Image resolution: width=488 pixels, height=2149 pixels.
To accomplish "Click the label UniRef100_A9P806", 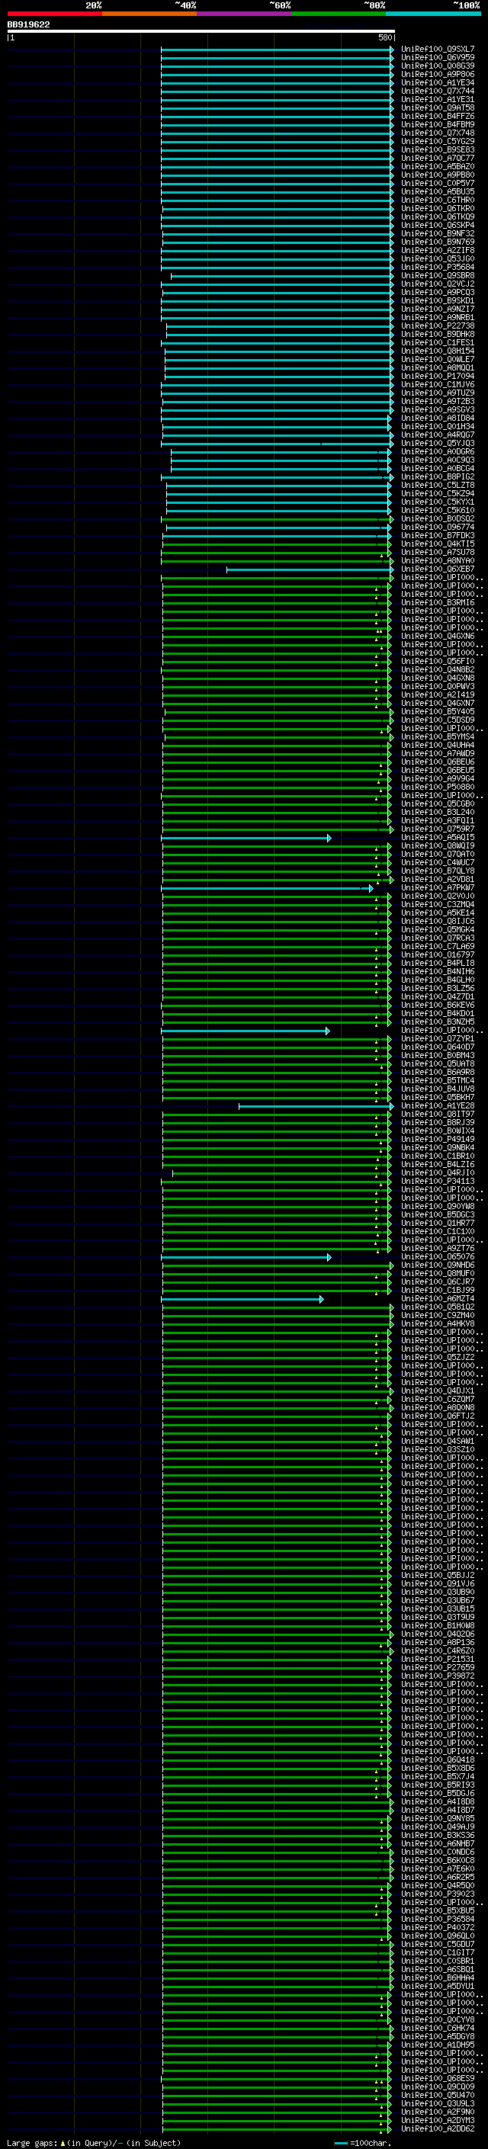I will (x=437, y=74).
